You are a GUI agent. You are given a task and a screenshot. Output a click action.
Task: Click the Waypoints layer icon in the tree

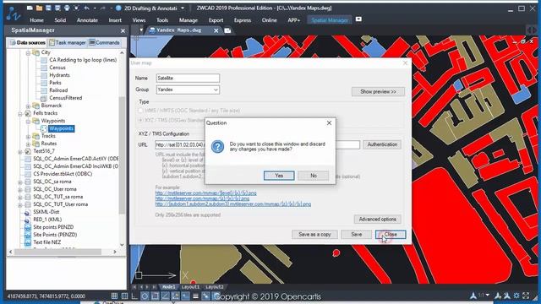click(44, 128)
